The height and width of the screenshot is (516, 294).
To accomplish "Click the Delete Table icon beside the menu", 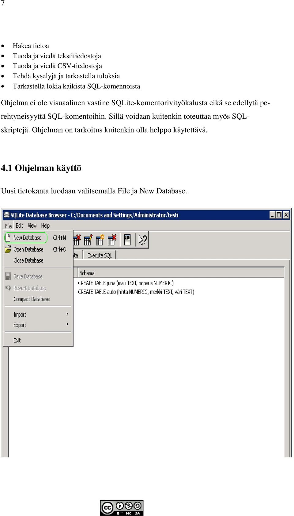I will (x=77, y=240).
